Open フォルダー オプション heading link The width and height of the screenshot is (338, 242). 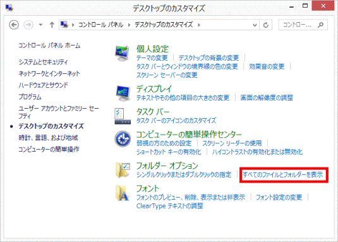tap(167, 166)
